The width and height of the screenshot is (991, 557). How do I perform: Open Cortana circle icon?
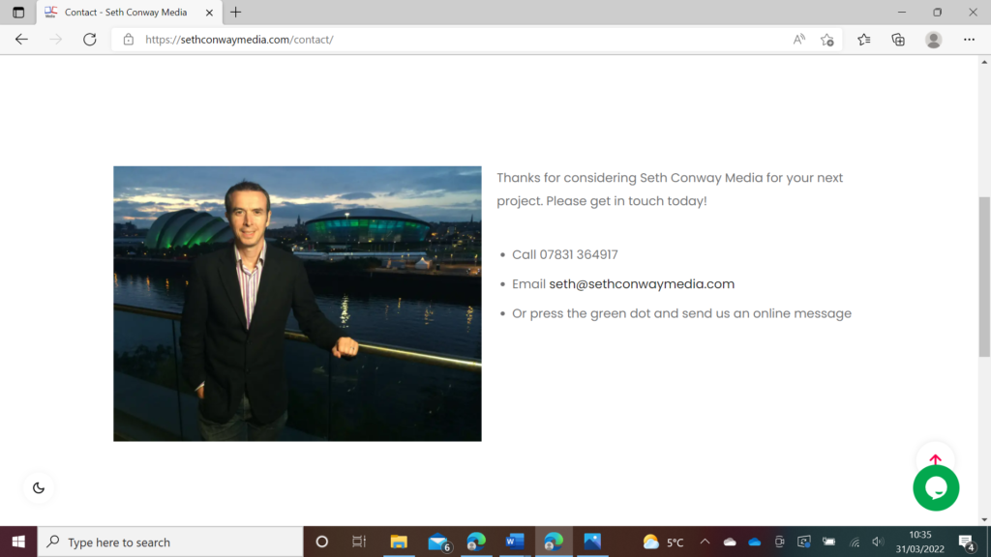point(321,542)
